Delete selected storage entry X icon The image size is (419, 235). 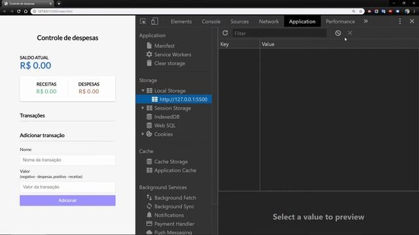(350, 33)
